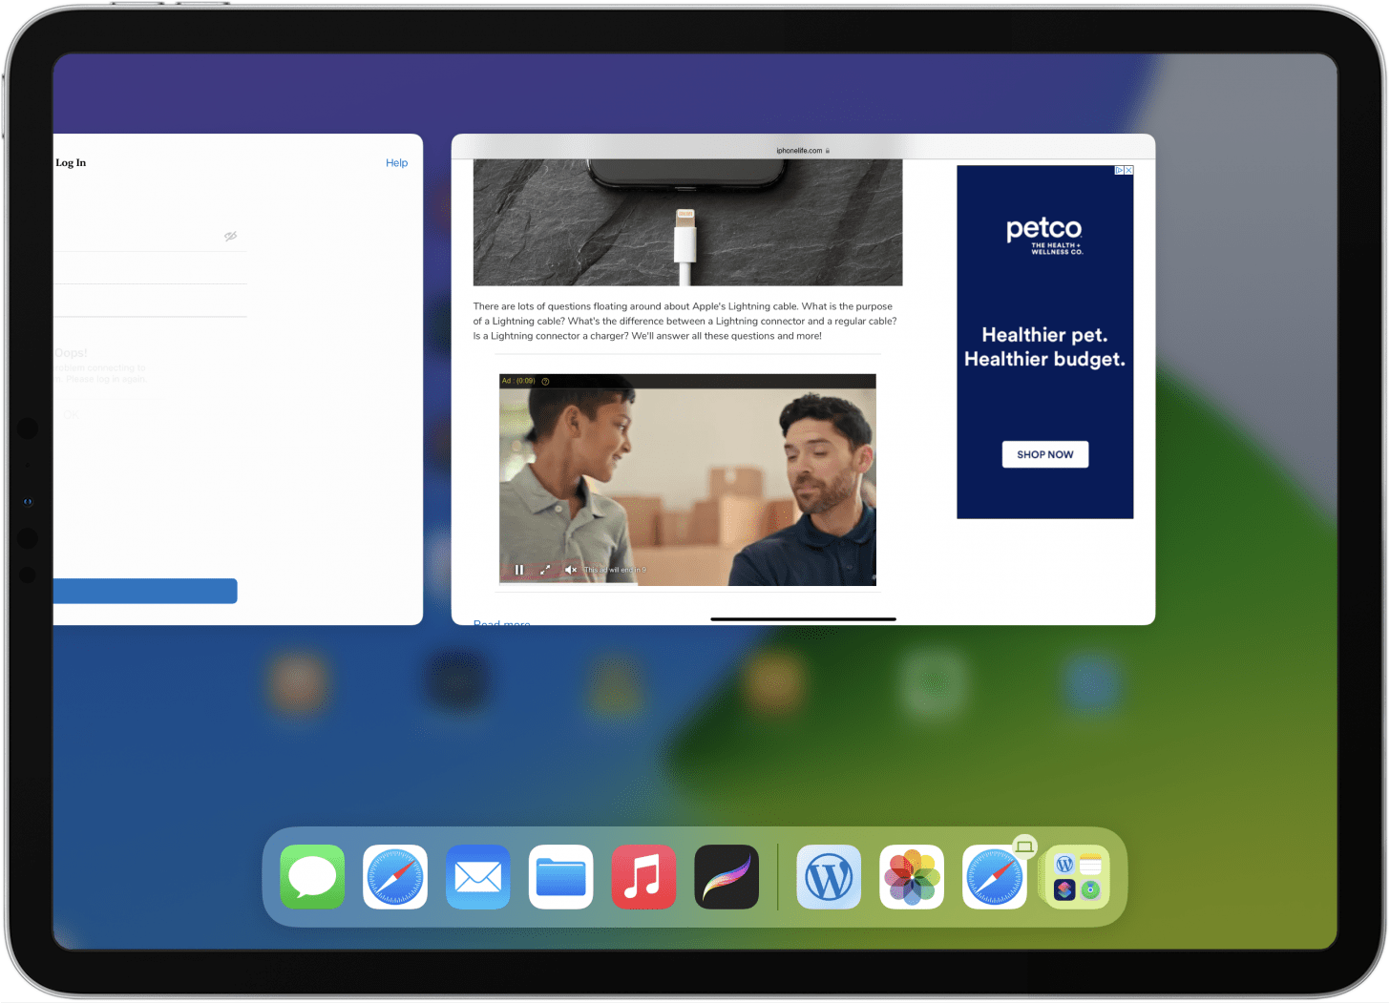
Task: Select the Safari icon showing the Split View badge
Action: coord(995,876)
